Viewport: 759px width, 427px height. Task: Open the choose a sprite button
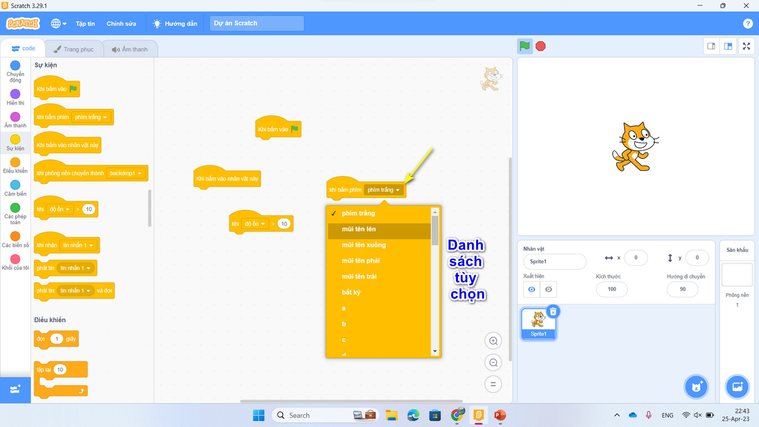(696, 387)
